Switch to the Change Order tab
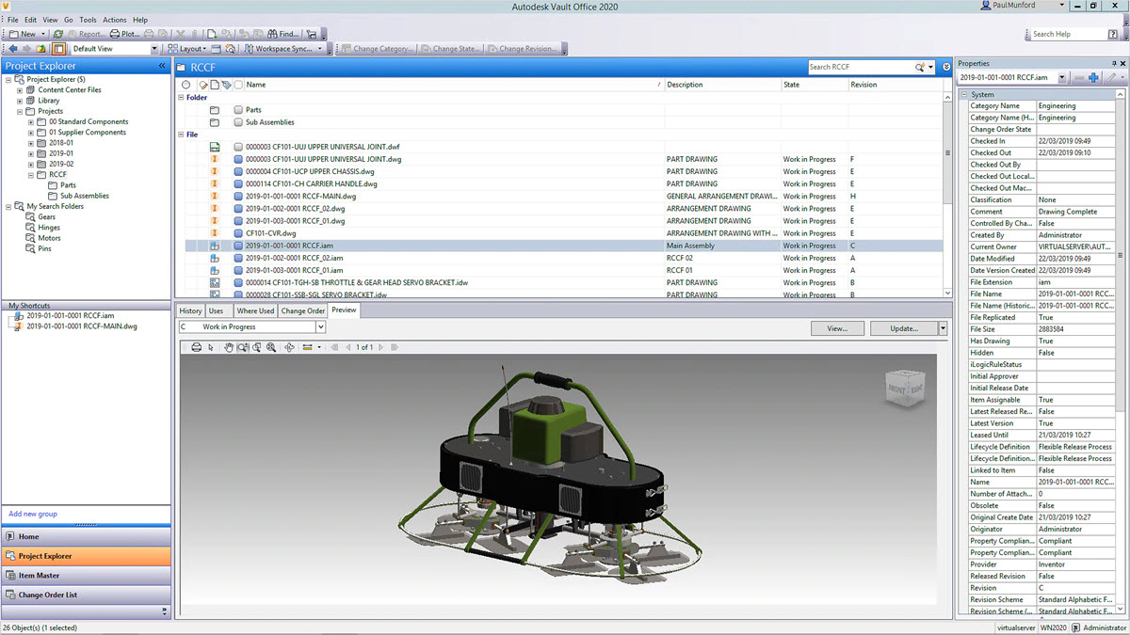The image size is (1130, 635). tap(302, 310)
